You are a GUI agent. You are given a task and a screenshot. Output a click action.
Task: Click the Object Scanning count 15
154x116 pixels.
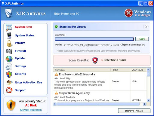[x=143, y=45]
